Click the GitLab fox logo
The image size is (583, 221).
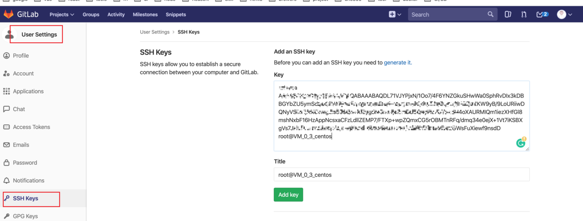[8, 15]
